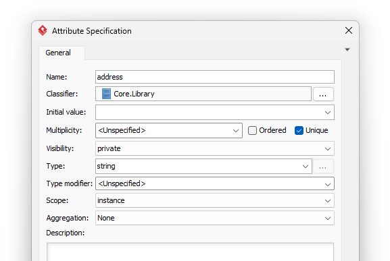Switch to the General tab
Viewport: 390px width, 261px height.
pos(62,53)
